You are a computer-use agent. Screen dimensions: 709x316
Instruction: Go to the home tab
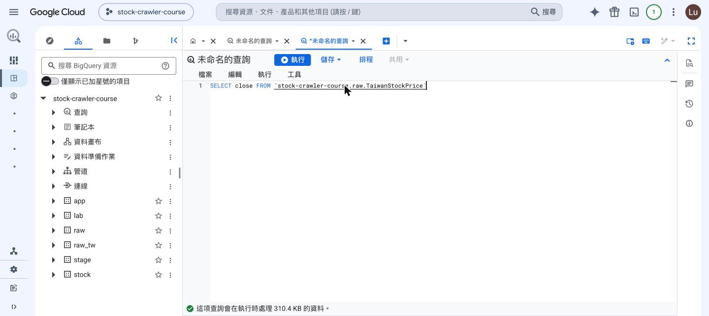click(x=193, y=41)
